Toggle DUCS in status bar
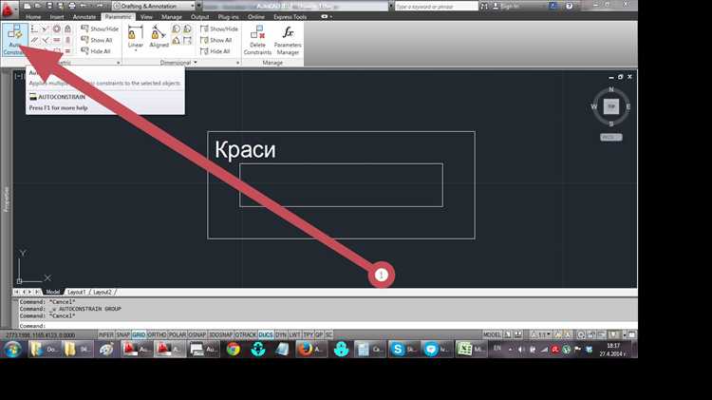Image resolution: width=712 pixels, height=400 pixels. pos(266,335)
